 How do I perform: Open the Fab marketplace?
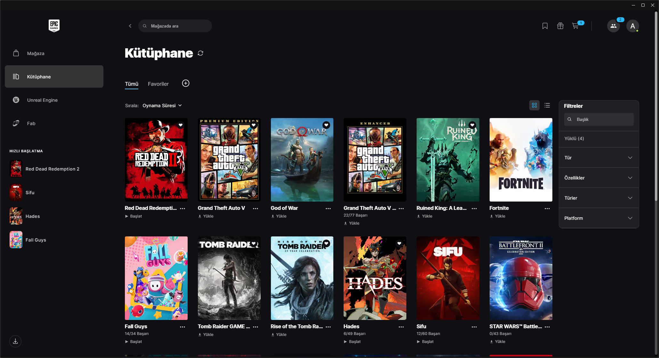pyautogui.click(x=54, y=123)
